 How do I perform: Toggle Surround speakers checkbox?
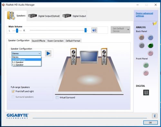pos(13,97)
